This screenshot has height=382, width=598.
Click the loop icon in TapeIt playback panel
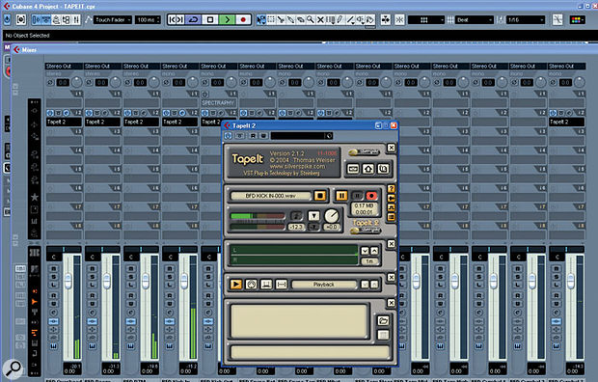click(x=251, y=285)
